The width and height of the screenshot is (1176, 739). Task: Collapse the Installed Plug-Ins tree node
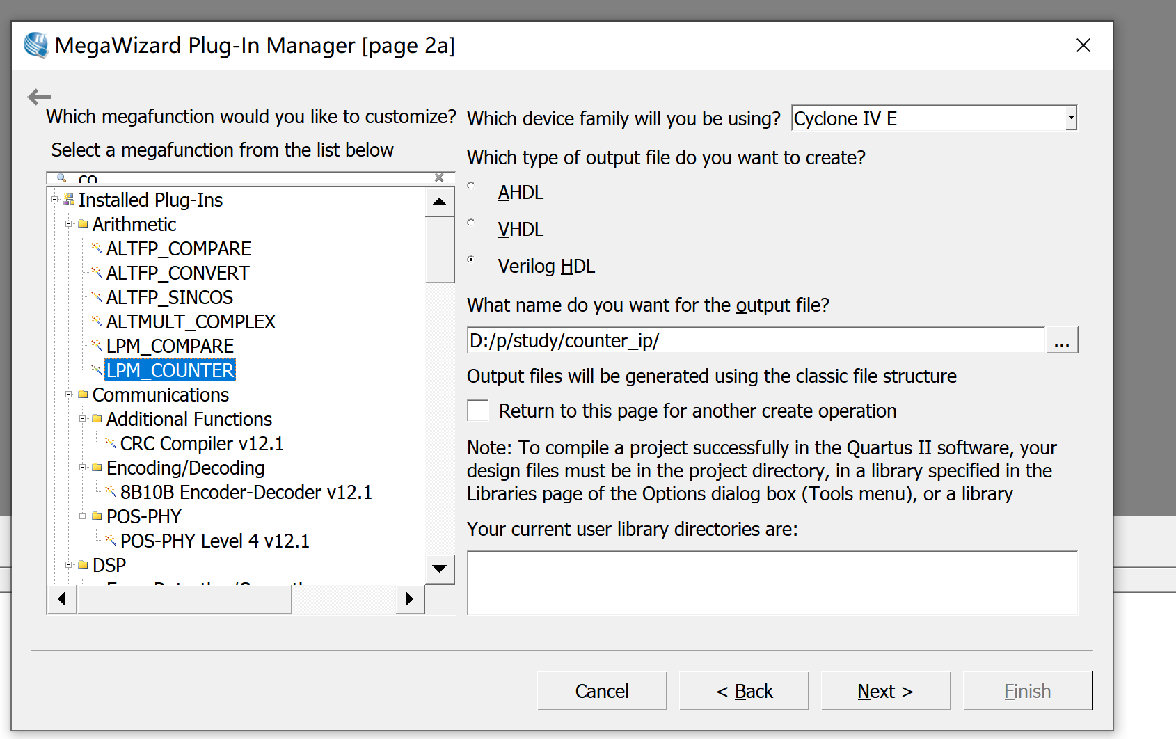click(55, 200)
